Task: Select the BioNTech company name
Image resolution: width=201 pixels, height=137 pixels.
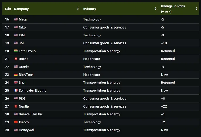Action: click(x=26, y=75)
